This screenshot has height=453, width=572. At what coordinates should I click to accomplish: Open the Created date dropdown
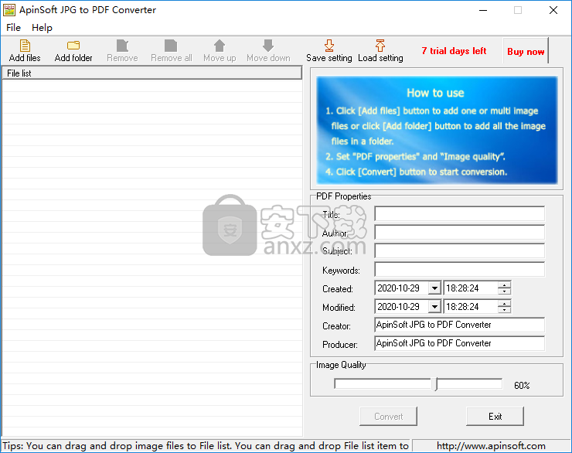(434, 288)
